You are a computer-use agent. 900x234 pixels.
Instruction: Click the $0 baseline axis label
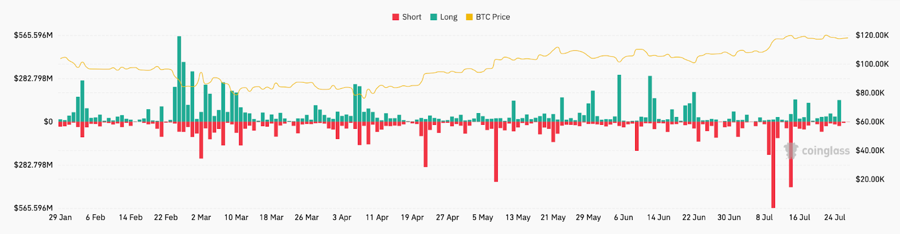pos(48,121)
